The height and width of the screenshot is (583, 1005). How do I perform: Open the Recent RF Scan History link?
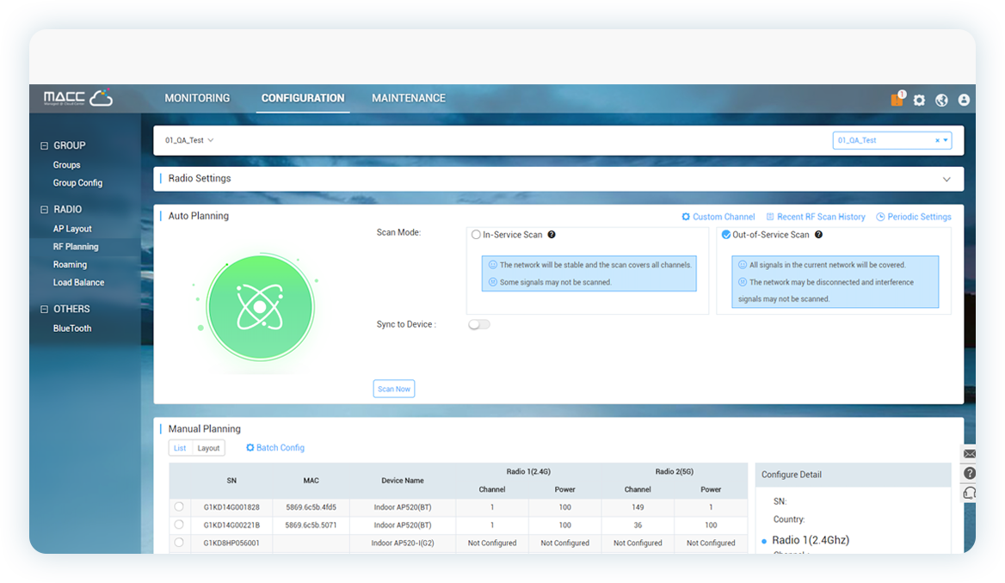point(821,217)
